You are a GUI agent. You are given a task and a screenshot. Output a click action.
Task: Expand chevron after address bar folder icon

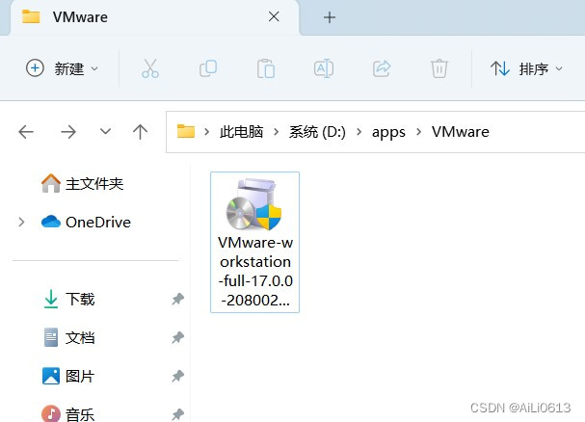pyautogui.click(x=206, y=132)
